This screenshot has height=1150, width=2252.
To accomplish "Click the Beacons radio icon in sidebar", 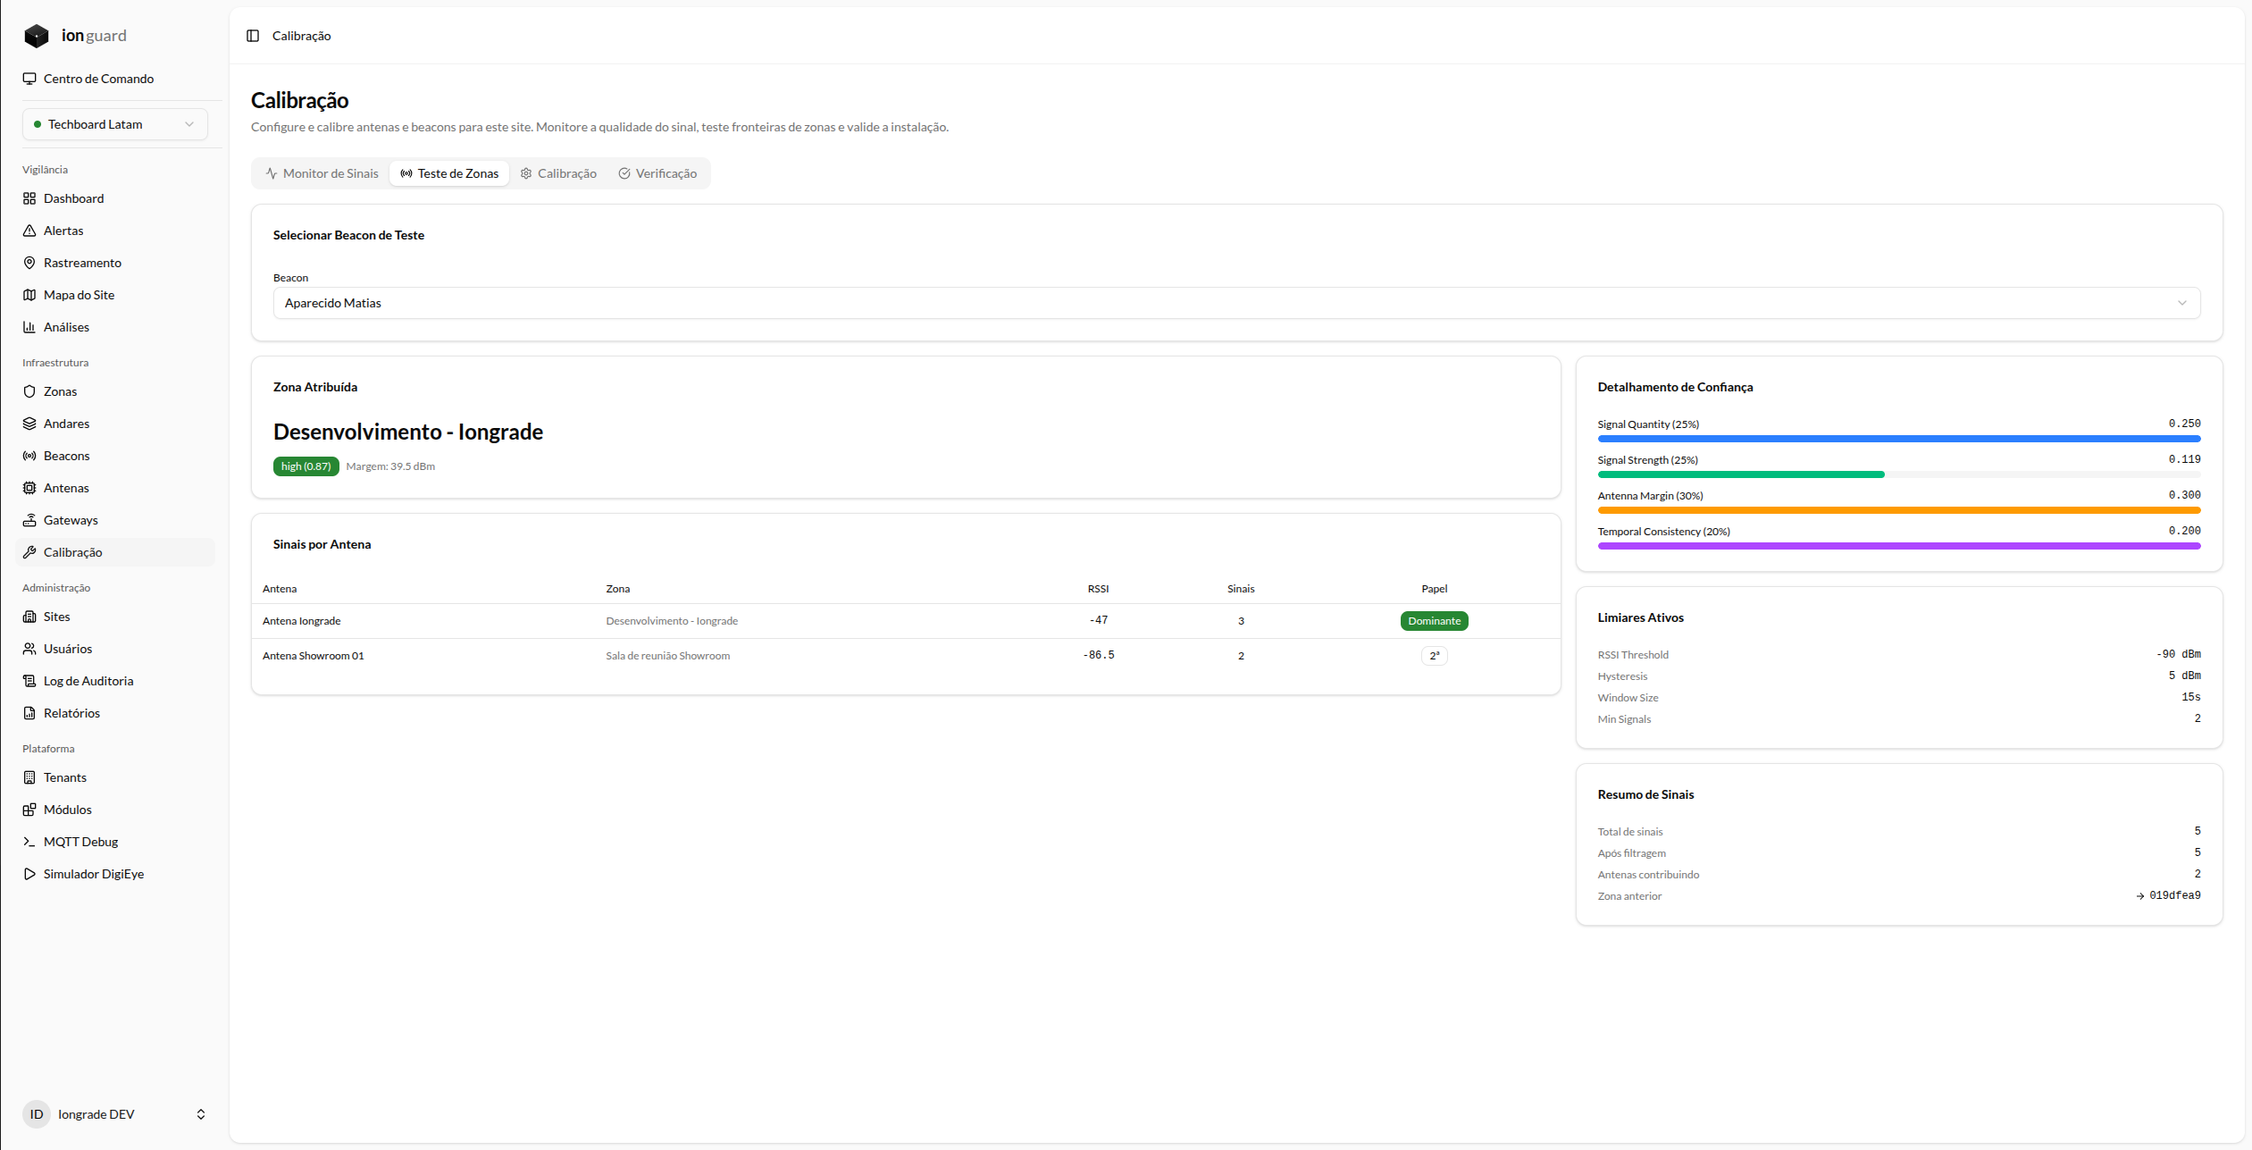I will (x=29, y=456).
